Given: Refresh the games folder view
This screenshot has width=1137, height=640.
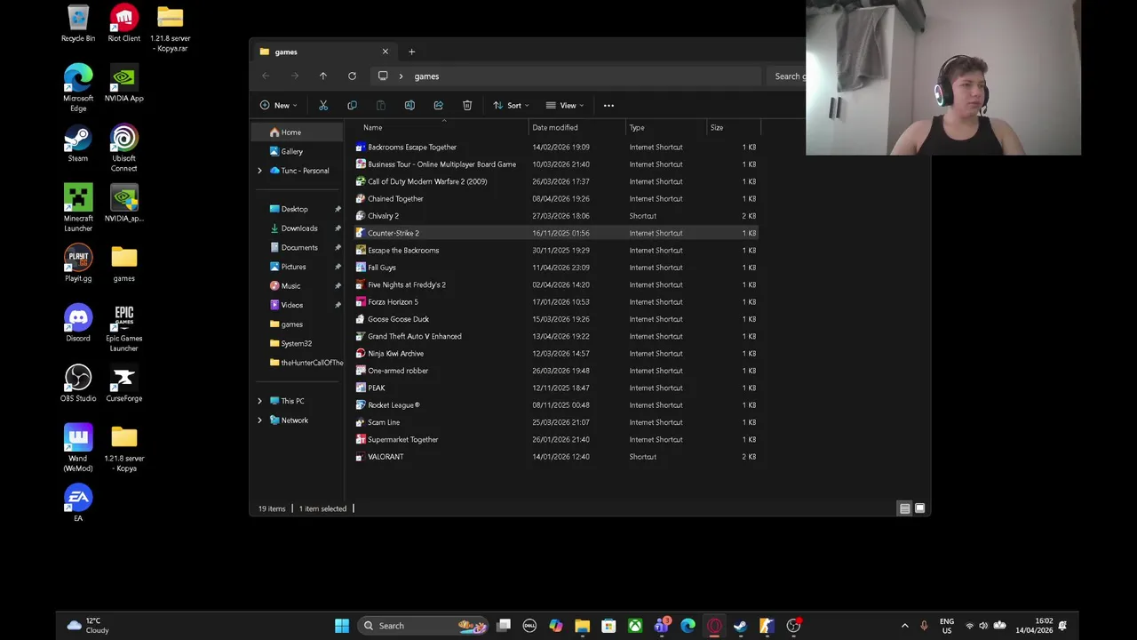Looking at the screenshot, I should coord(352,76).
